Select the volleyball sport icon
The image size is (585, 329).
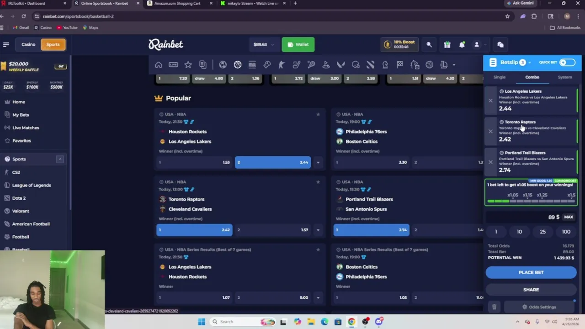[x=429, y=65]
